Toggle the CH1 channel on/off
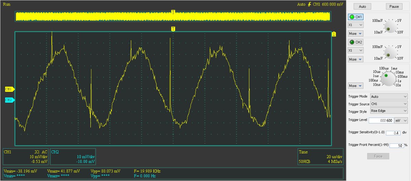The height and width of the screenshot is (181, 411). [x=356, y=17]
